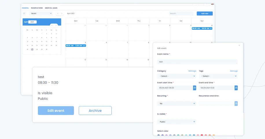The height and width of the screenshot is (139, 265).
Task: Click the April month label in mini calendar
Action: click(26, 22)
